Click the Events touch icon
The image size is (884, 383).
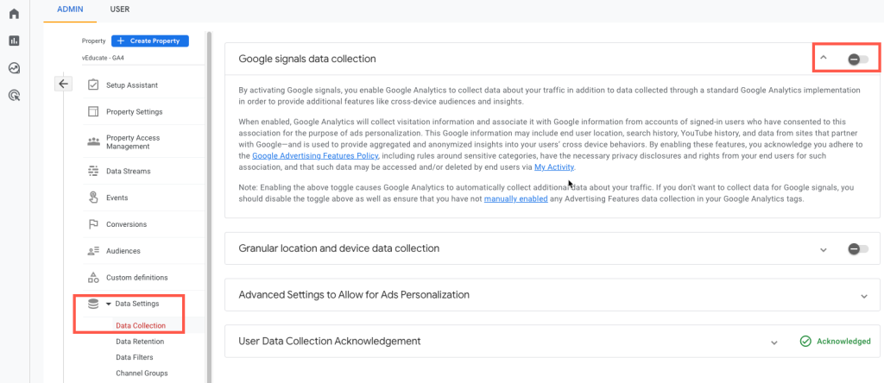tap(93, 198)
